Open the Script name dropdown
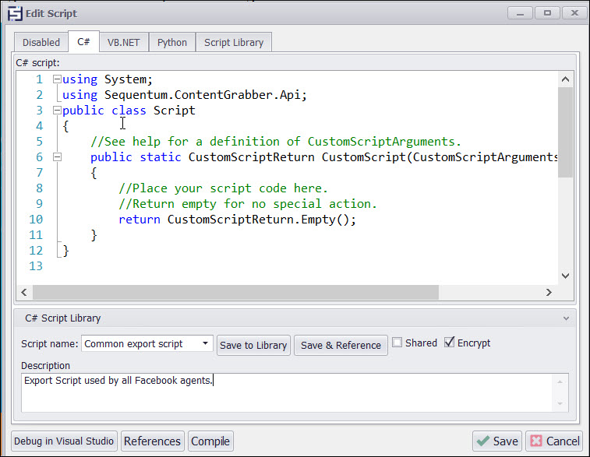Screen dimensions: 590x457 205,343
